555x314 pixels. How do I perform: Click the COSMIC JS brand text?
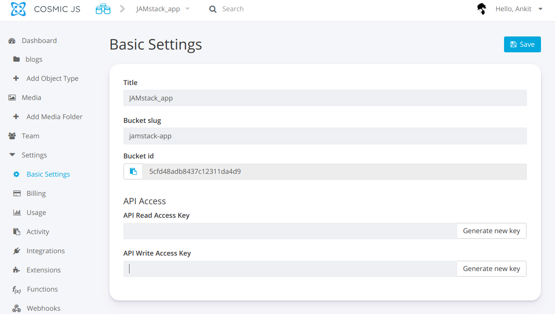coord(57,9)
